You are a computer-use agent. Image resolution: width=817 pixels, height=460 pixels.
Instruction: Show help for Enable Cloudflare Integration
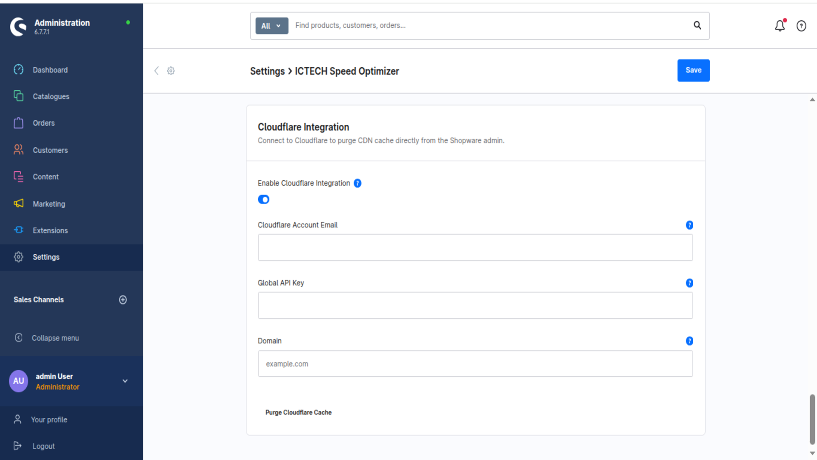357,183
